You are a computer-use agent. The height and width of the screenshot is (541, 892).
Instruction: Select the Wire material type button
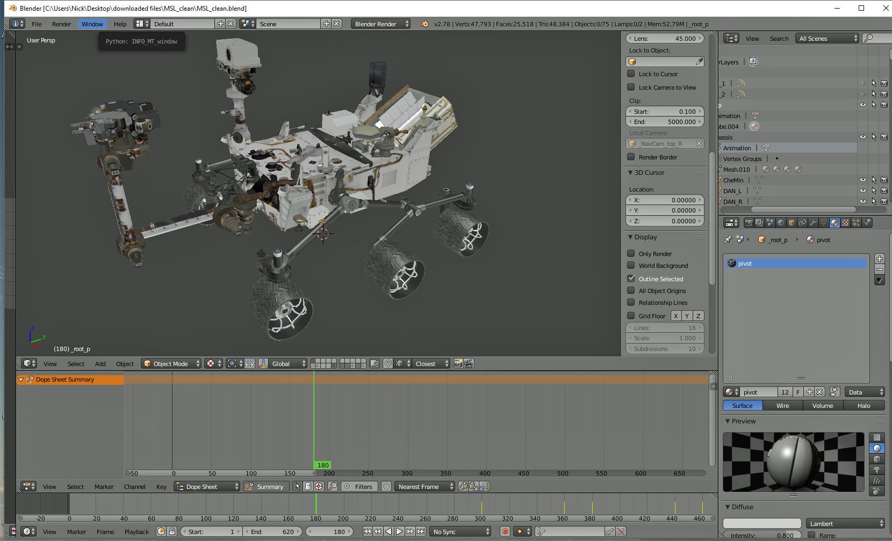pyautogui.click(x=783, y=405)
